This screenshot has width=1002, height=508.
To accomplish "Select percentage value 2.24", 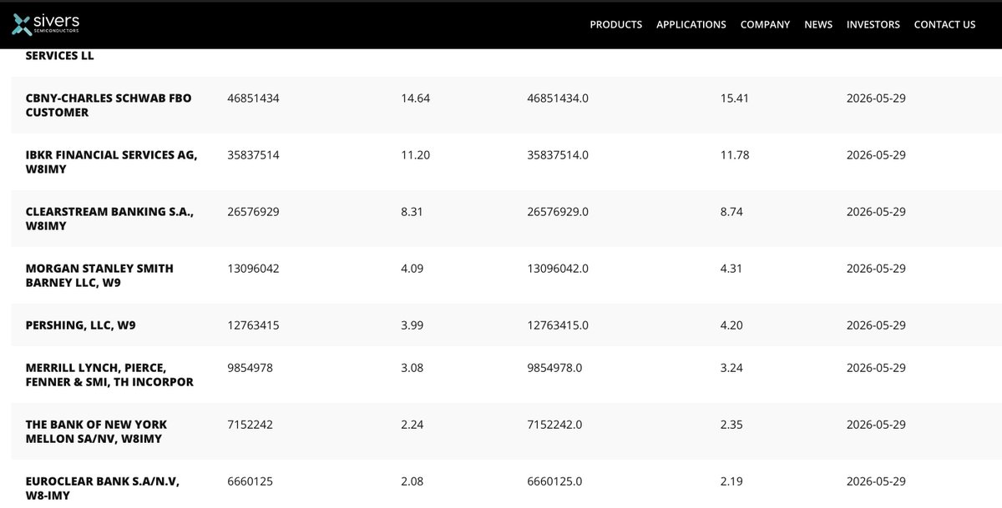I will 412,425.
